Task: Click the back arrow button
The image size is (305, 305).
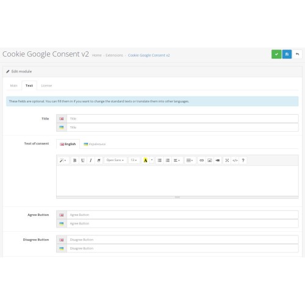Action: pos(297,54)
